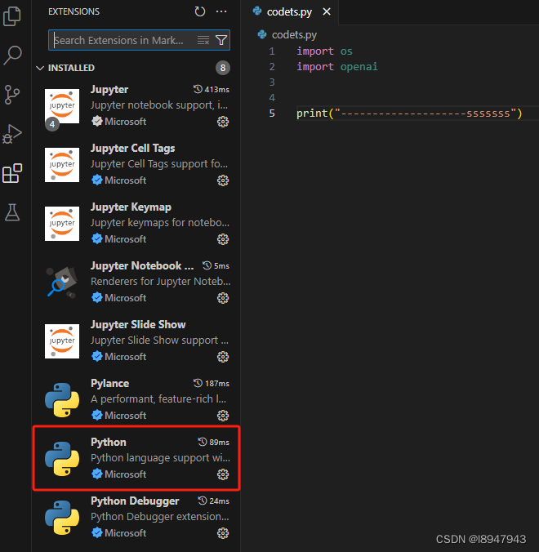Click the print statement on line 5
Image resolution: width=539 pixels, height=552 pixels.
(409, 114)
